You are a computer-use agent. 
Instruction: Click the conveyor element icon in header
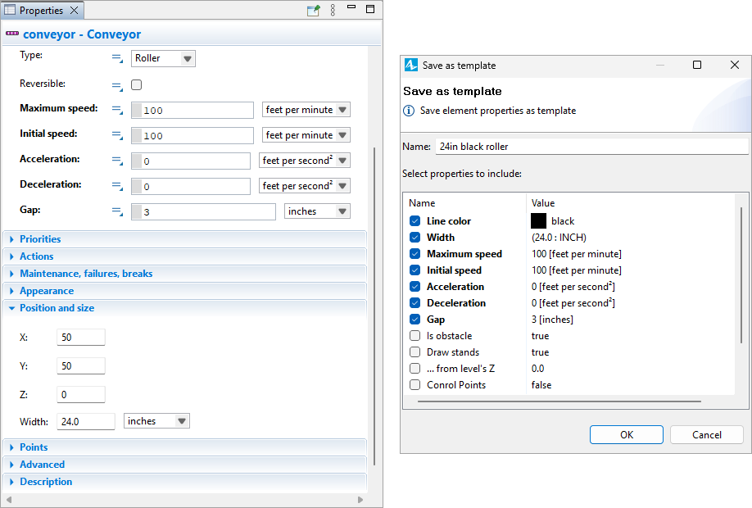click(x=12, y=34)
